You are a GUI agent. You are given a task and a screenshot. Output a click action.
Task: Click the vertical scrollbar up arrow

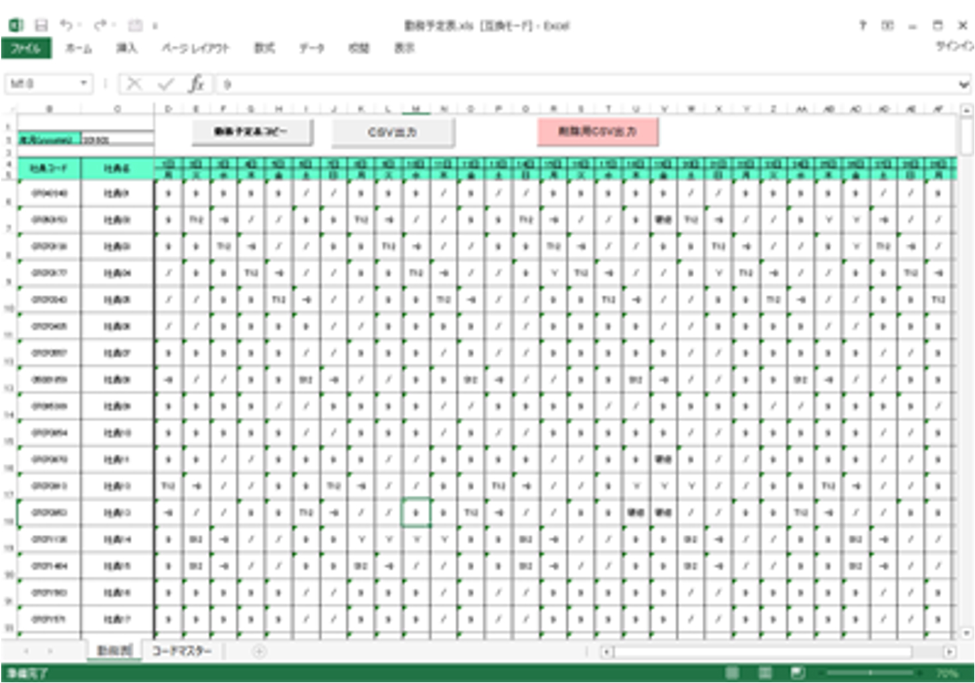[966, 110]
